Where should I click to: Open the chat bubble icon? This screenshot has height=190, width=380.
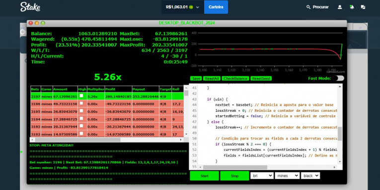[363, 7]
